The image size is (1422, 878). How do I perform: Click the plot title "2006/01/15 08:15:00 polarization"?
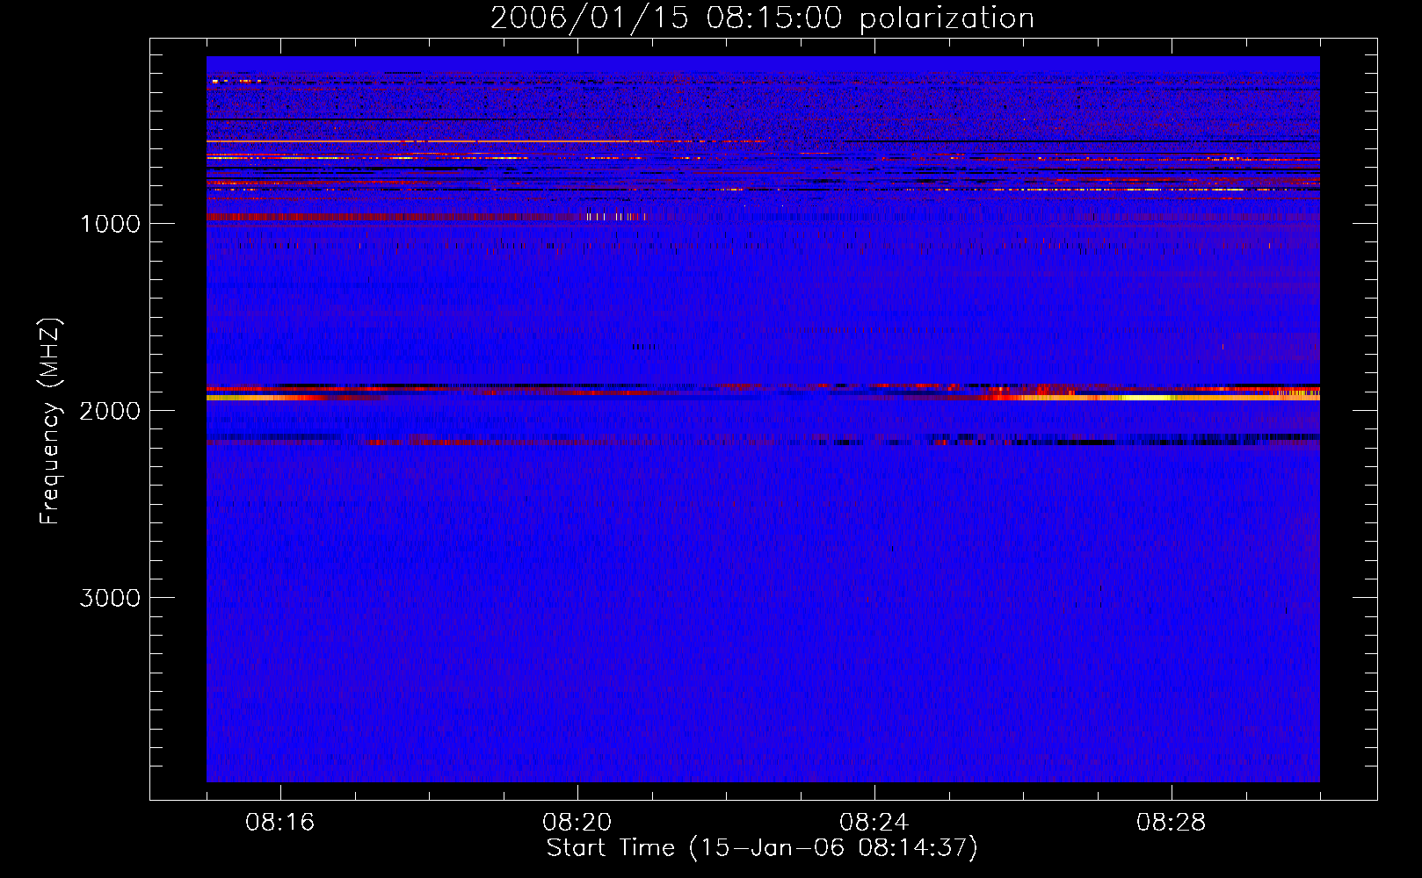pyautogui.click(x=762, y=18)
